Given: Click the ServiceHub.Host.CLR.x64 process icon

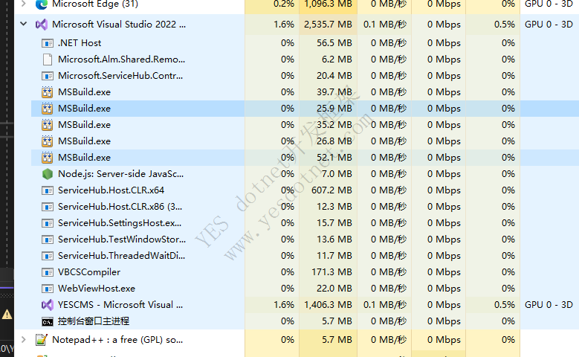Looking at the screenshot, I should click(x=48, y=190).
